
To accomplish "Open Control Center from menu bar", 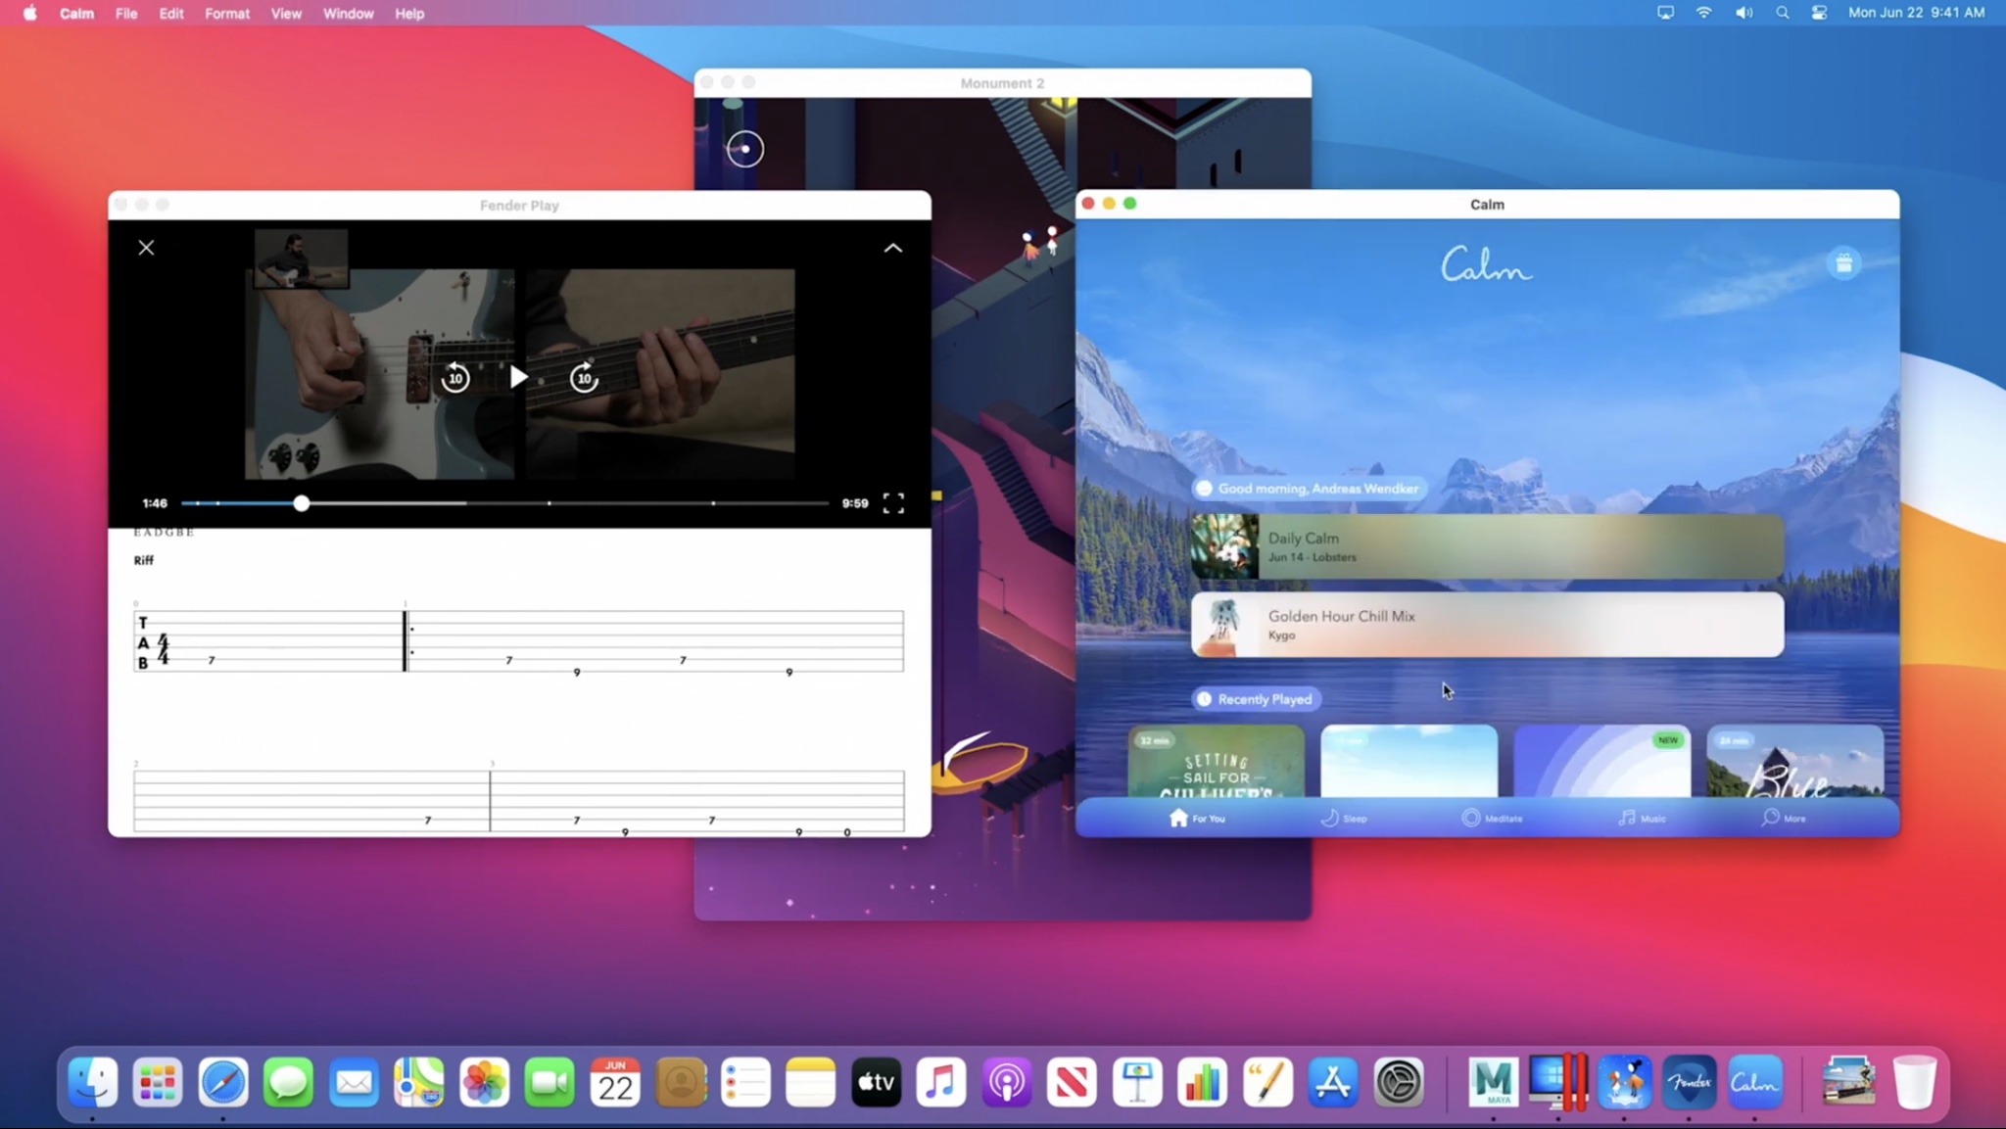I will 1819,14.
